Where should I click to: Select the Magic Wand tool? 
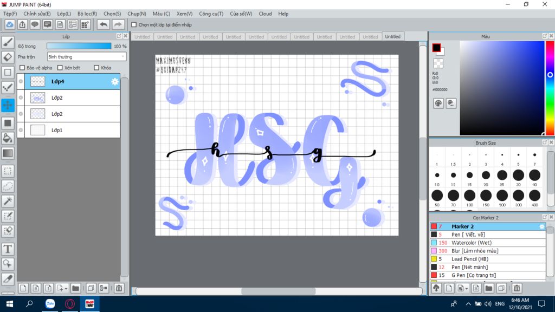click(8, 201)
